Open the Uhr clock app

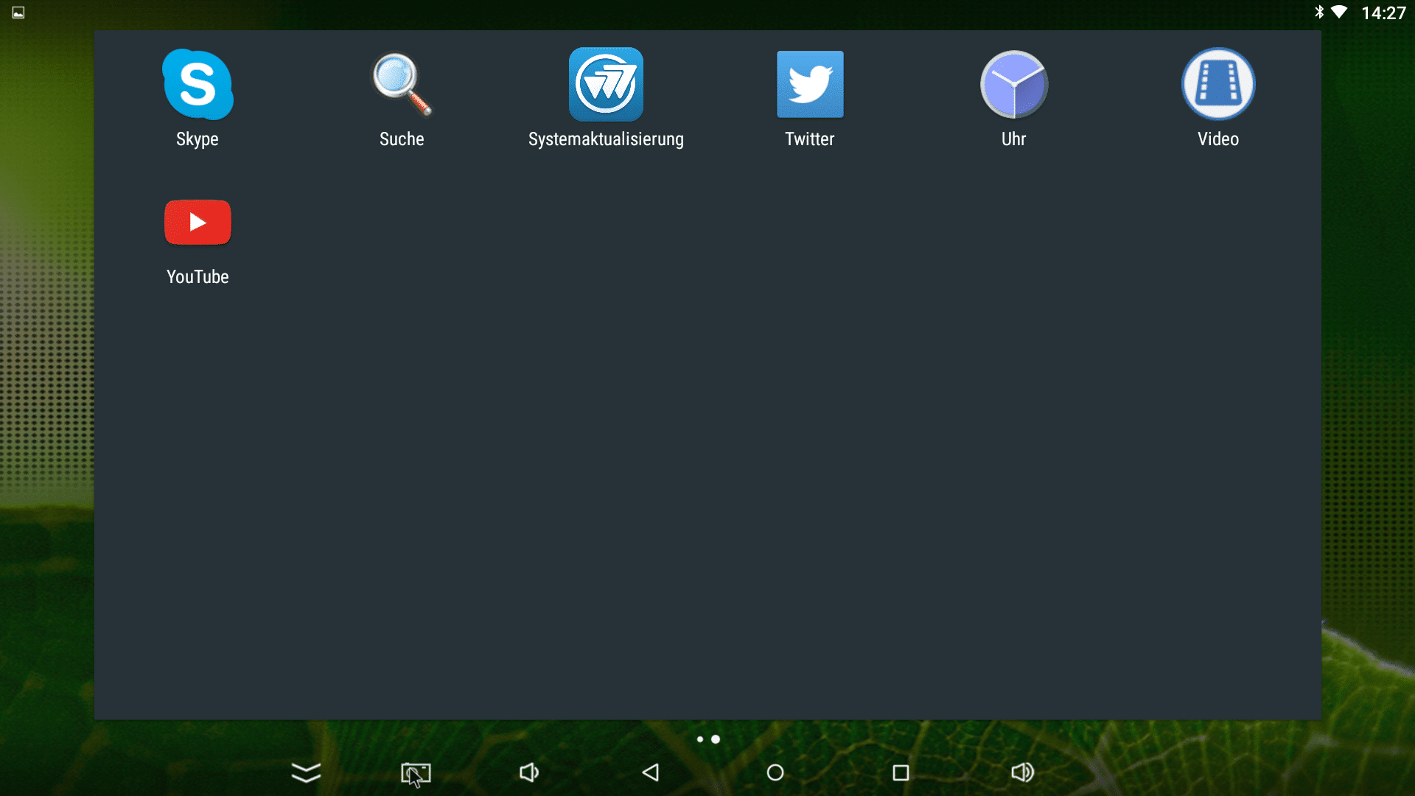click(x=1014, y=85)
